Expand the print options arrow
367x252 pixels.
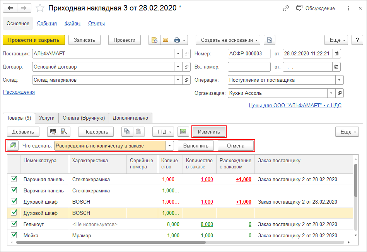click(184, 40)
